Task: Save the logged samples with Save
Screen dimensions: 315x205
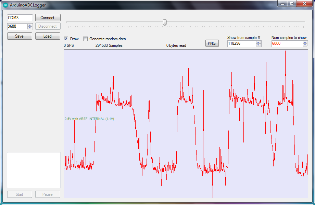Action: coord(20,36)
